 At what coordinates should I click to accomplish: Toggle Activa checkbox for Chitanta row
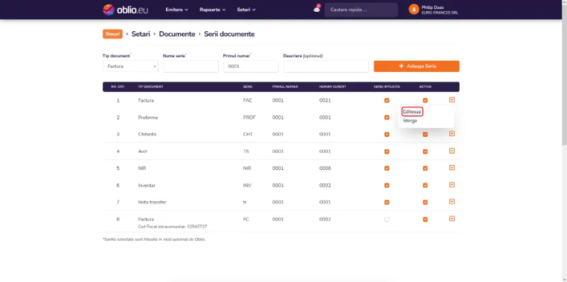point(425,135)
